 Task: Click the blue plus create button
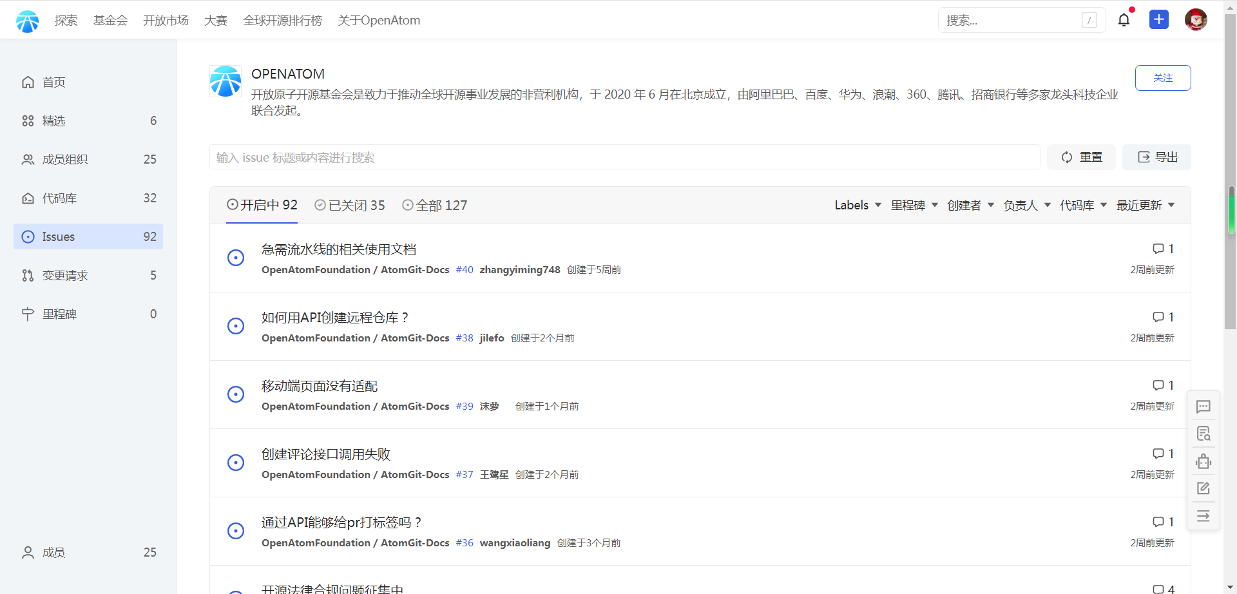(1159, 19)
